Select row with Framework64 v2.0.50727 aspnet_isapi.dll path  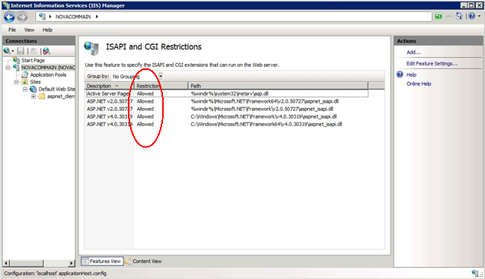click(227, 101)
